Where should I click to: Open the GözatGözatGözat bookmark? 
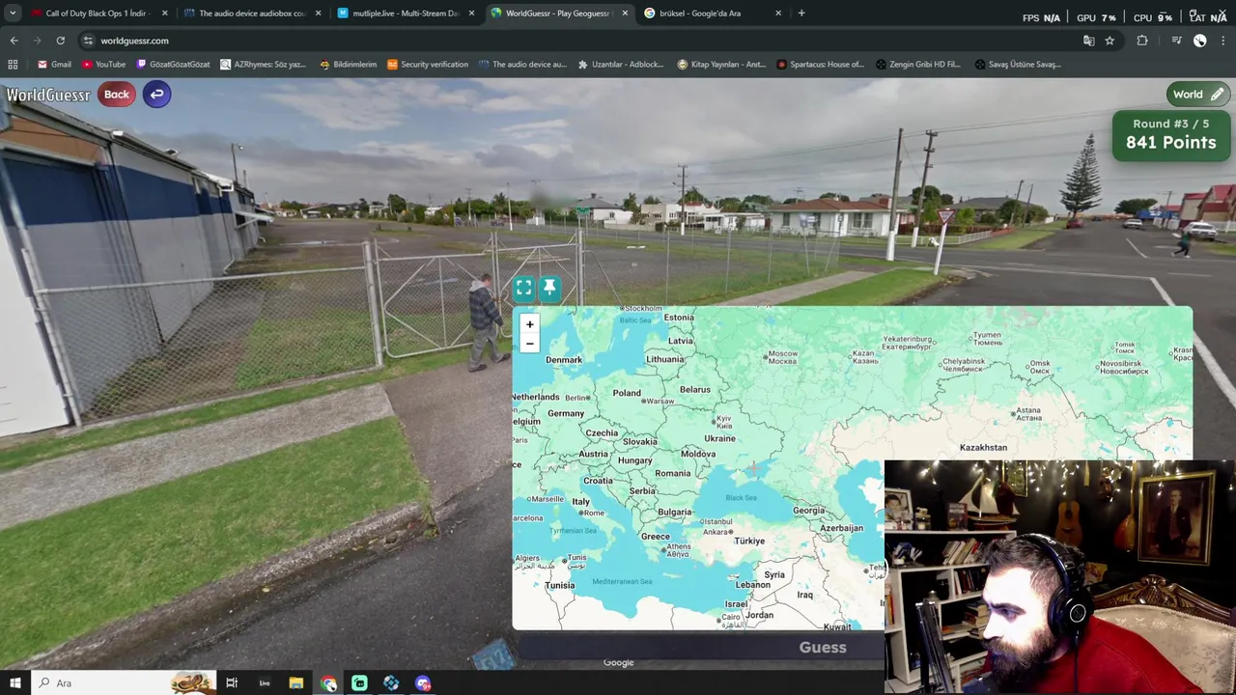(x=174, y=65)
